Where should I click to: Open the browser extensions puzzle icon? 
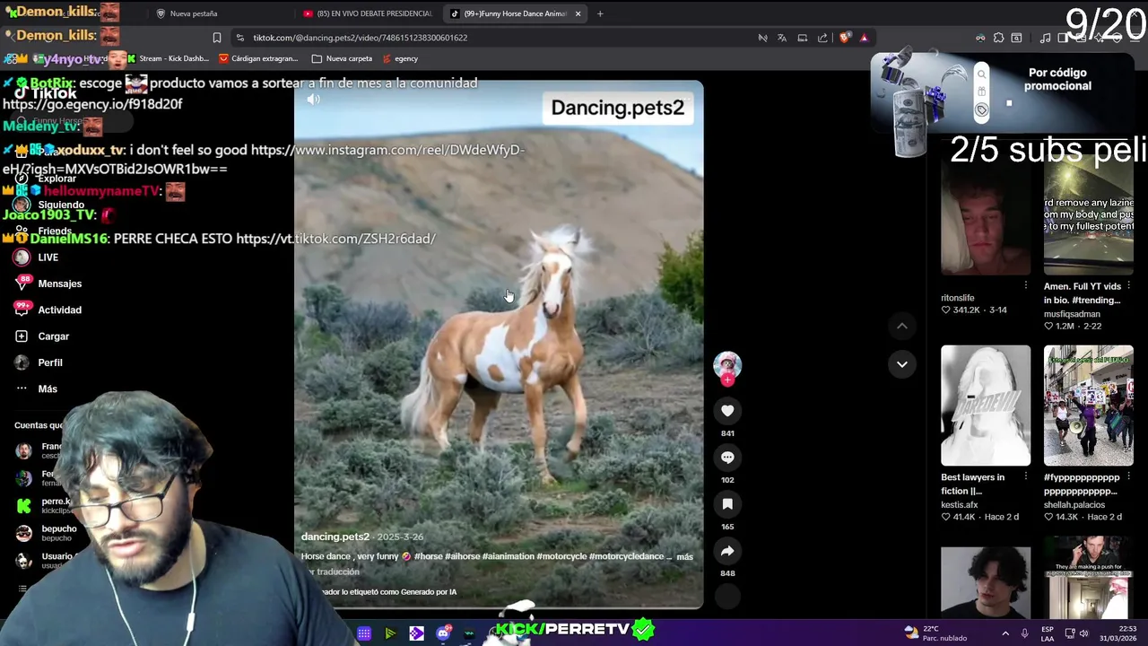(x=998, y=38)
